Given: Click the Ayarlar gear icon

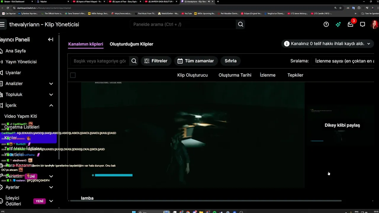Looking at the screenshot, I should click(x=1, y=187).
